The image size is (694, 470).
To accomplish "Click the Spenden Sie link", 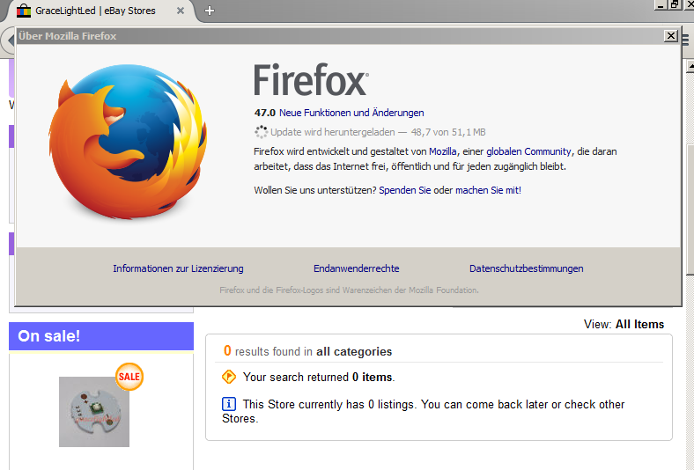I will tap(404, 191).
